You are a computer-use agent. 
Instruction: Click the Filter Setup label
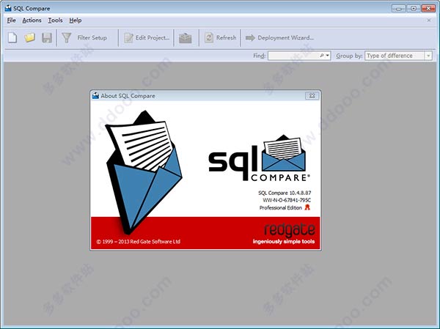point(92,37)
